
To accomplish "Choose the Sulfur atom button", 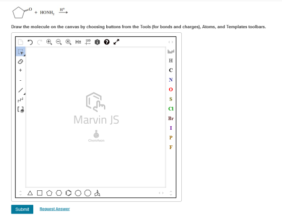I will pos(171,99).
